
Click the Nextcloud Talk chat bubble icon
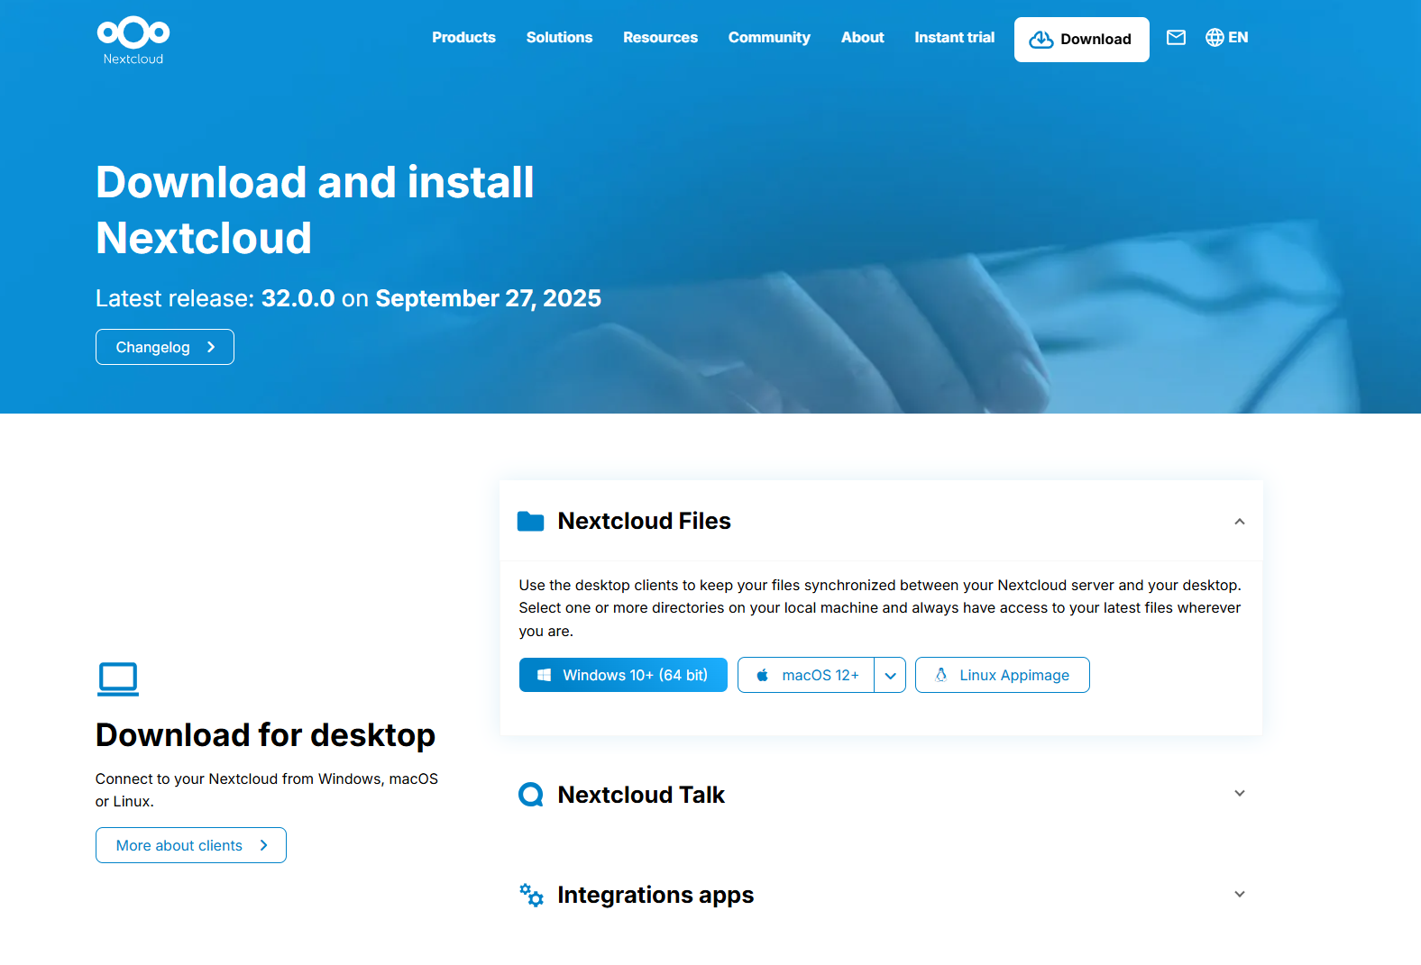(x=531, y=795)
